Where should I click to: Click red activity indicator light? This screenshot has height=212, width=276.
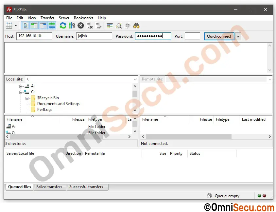tap(264, 196)
